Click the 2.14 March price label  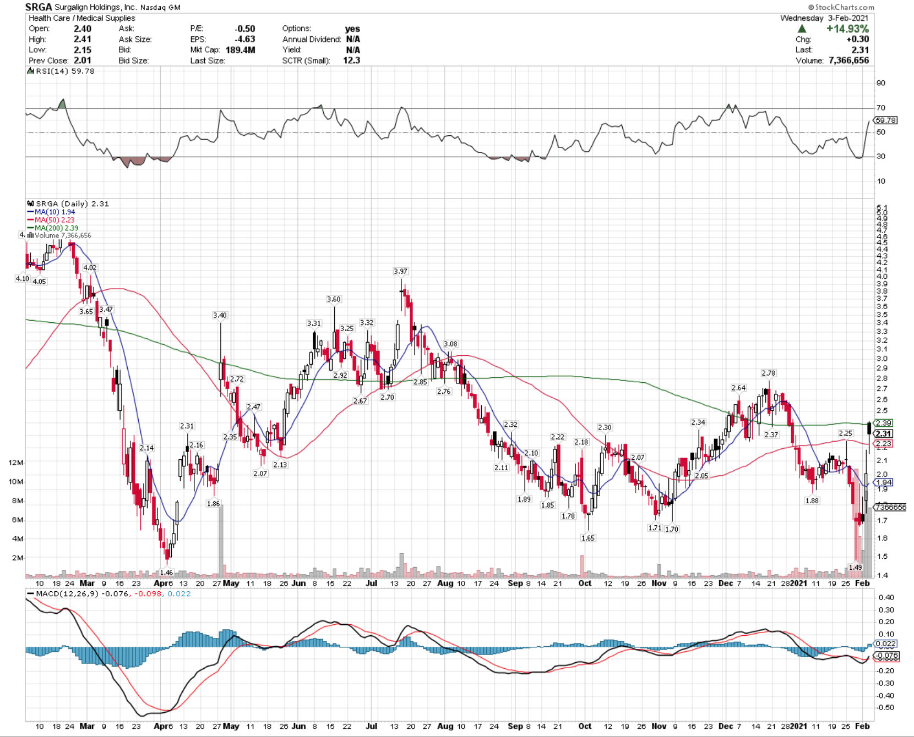click(x=146, y=448)
